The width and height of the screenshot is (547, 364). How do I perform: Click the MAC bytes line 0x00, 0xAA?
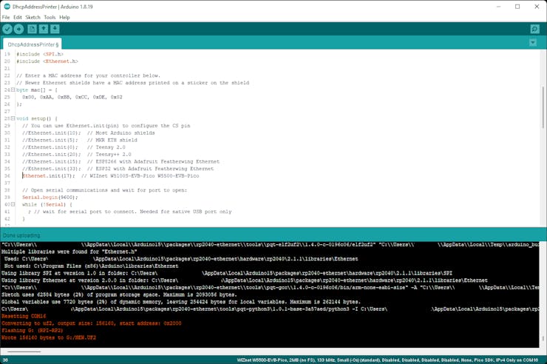[x=72, y=97]
